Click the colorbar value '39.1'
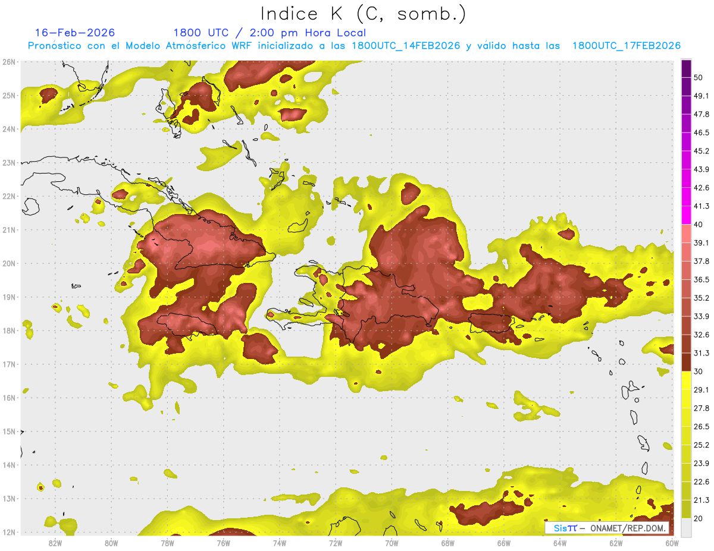This screenshot has width=714, height=551. pos(702,243)
